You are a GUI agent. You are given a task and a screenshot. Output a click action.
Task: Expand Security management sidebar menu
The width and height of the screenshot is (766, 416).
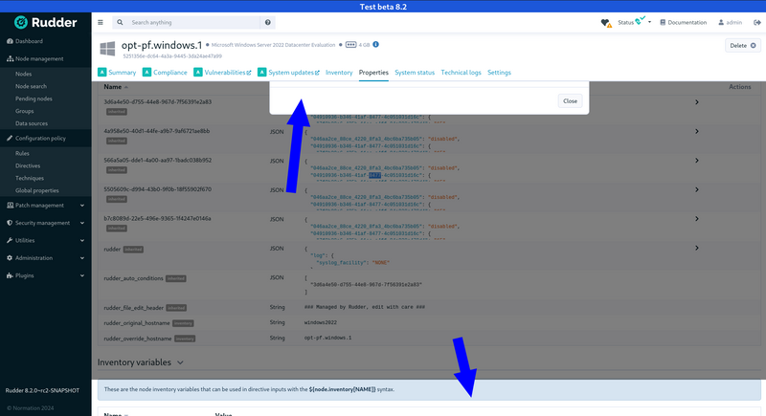pos(45,223)
